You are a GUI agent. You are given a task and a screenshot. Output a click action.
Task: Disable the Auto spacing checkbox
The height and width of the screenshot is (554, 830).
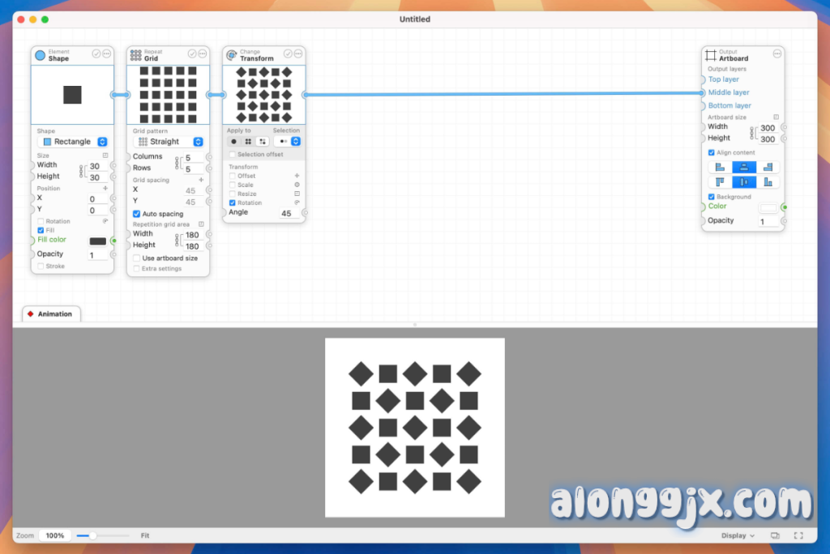(x=136, y=214)
